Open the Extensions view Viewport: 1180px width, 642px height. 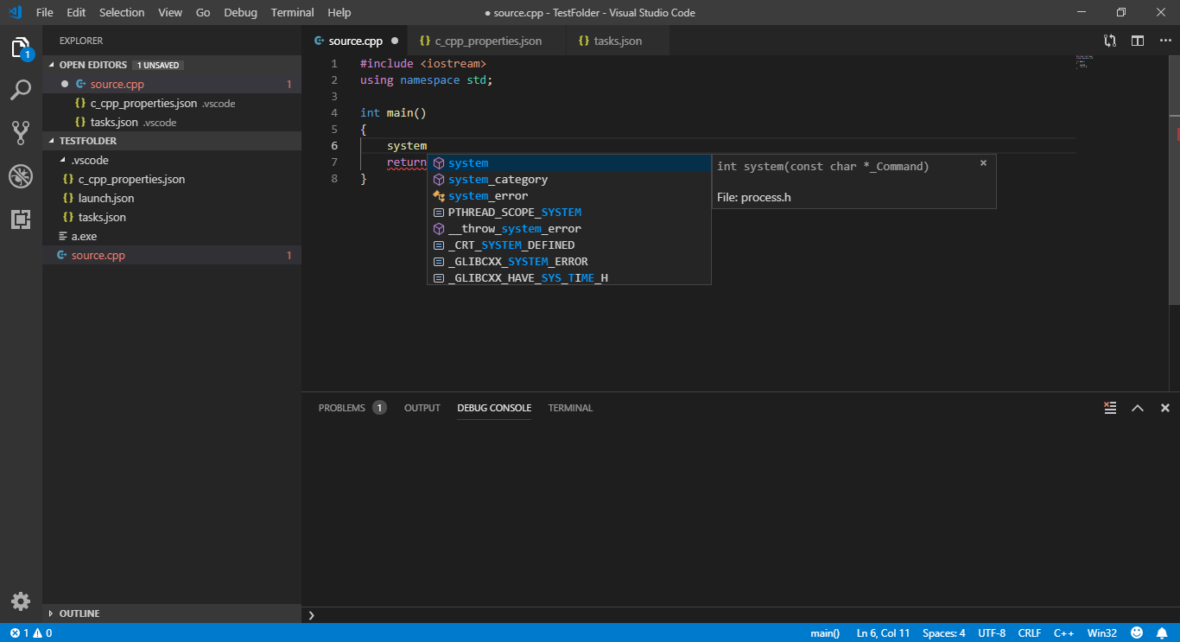pos(21,219)
